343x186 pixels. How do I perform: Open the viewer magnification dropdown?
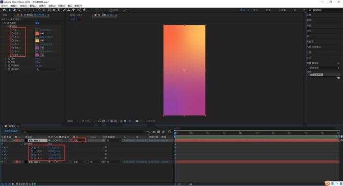click(73, 121)
